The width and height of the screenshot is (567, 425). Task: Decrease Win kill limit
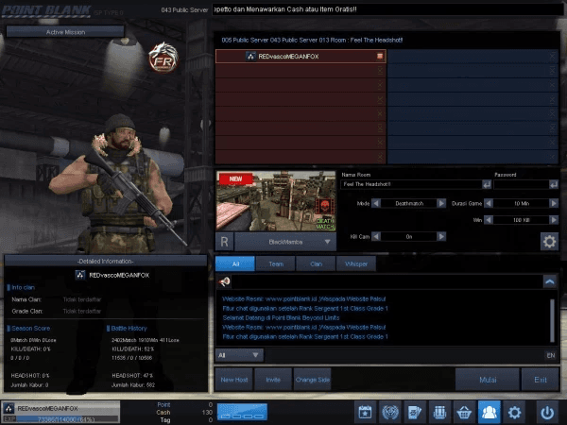tap(489, 220)
